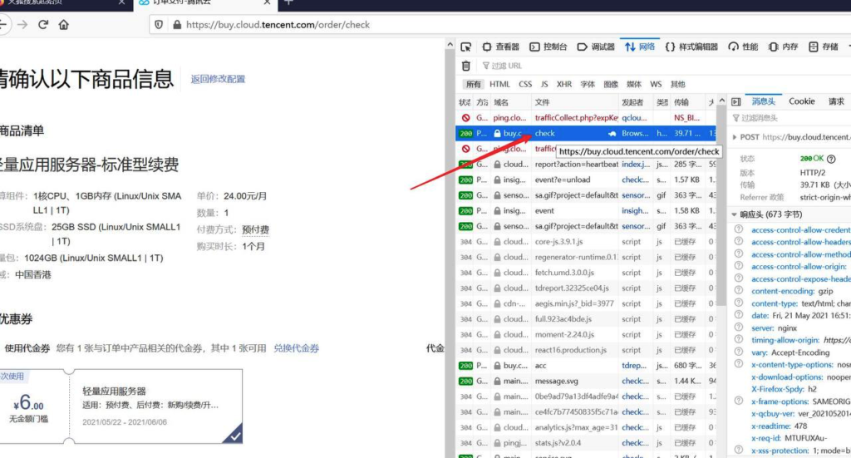Switch to the 控制台 console tab

[548, 47]
